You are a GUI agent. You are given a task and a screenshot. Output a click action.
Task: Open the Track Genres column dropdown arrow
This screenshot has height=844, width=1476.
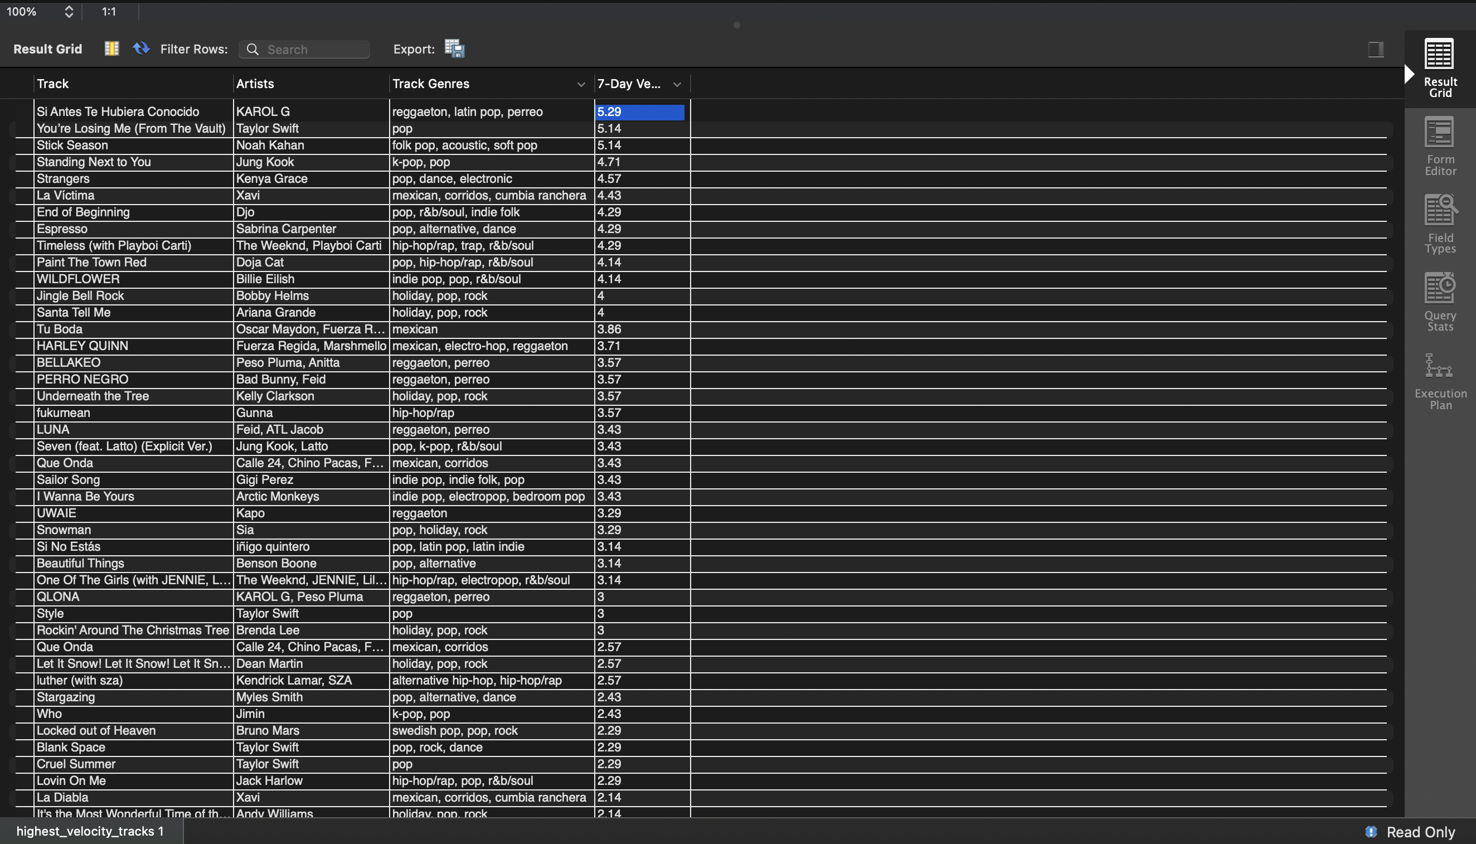581,85
